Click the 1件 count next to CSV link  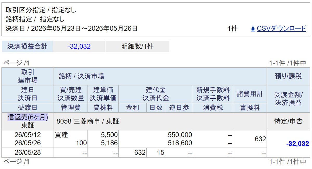pos(232,28)
